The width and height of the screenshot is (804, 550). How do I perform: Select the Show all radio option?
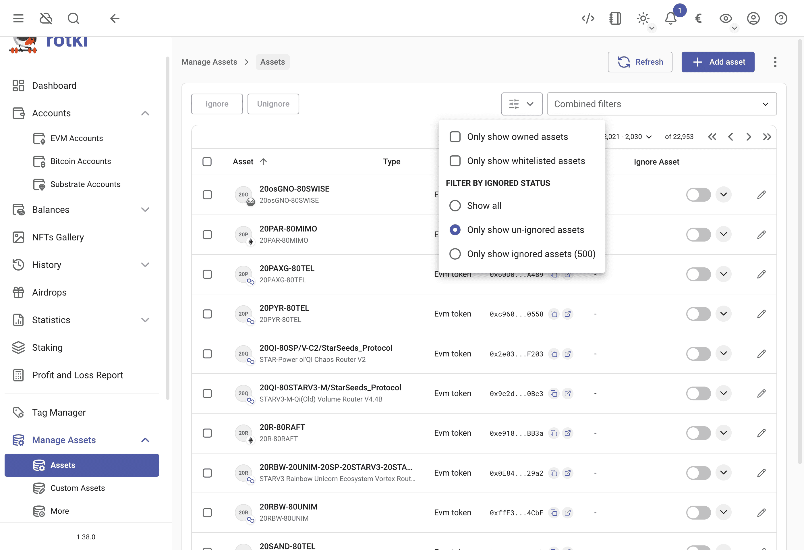455,206
